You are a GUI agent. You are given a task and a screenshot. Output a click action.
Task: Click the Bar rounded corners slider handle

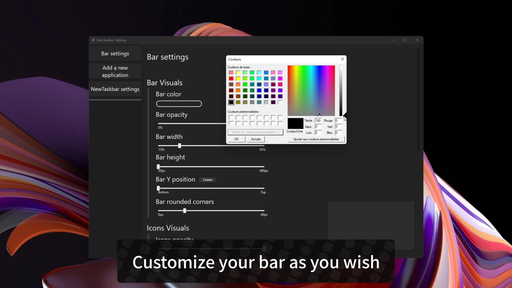[185, 211]
